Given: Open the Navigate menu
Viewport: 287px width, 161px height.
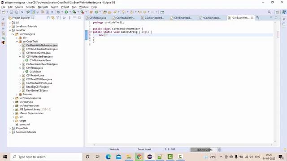Looking at the screenshot, I should pyautogui.click(x=43, y=7).
